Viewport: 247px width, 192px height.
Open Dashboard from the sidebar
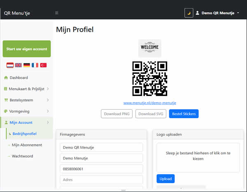[x=19, y=78]
